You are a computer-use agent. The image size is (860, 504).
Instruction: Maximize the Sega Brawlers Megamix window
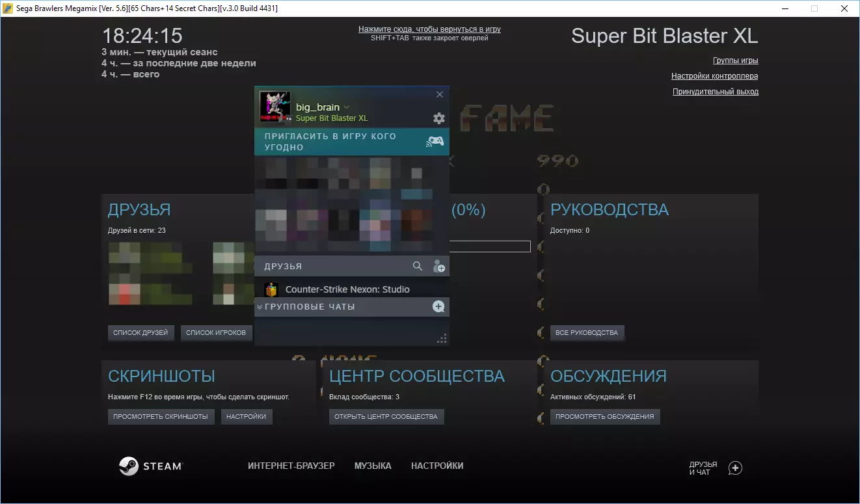814,8
